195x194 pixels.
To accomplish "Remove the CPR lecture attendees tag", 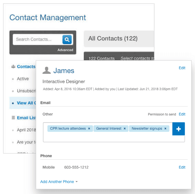I will 89,129.
